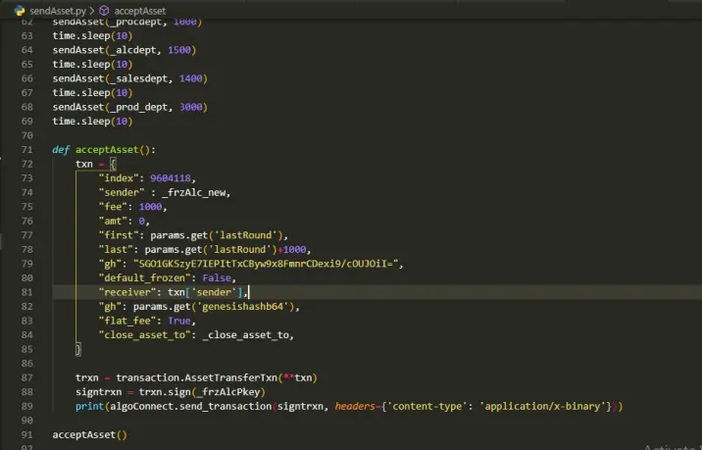Screen dimensions: 702x450
Task: Click the index value 9604118
Action: [x=171, y=178]
